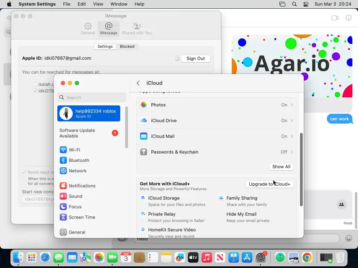Viewport: 358px width, 268px height.
Task: Open Spotlight search in menu bar
Action: point(294,4)
